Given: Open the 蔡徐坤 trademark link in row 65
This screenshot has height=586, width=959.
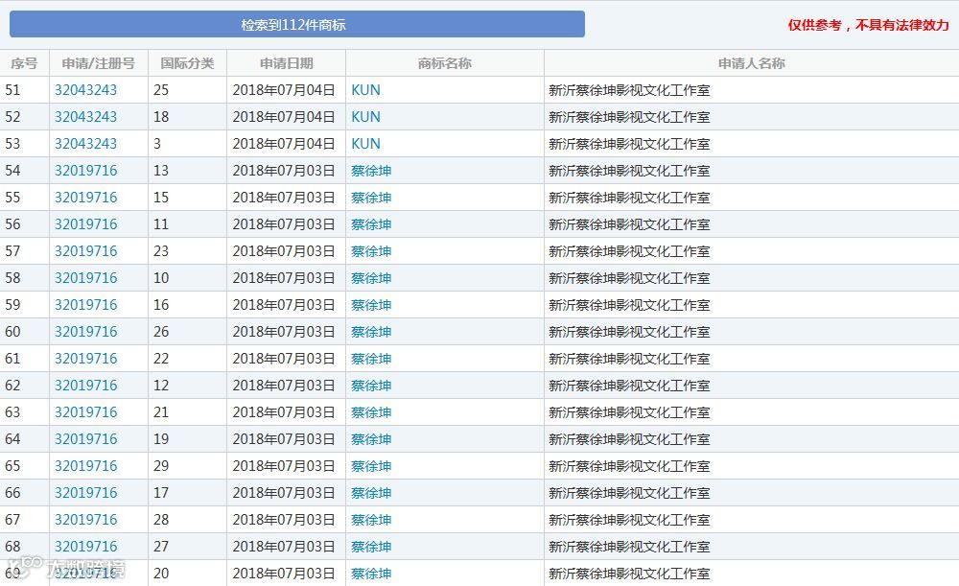Looking at the screenshot, I should [x=371, y=467].
